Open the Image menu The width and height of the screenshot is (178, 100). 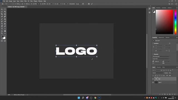pyautogui.click(x=11, y=1)
